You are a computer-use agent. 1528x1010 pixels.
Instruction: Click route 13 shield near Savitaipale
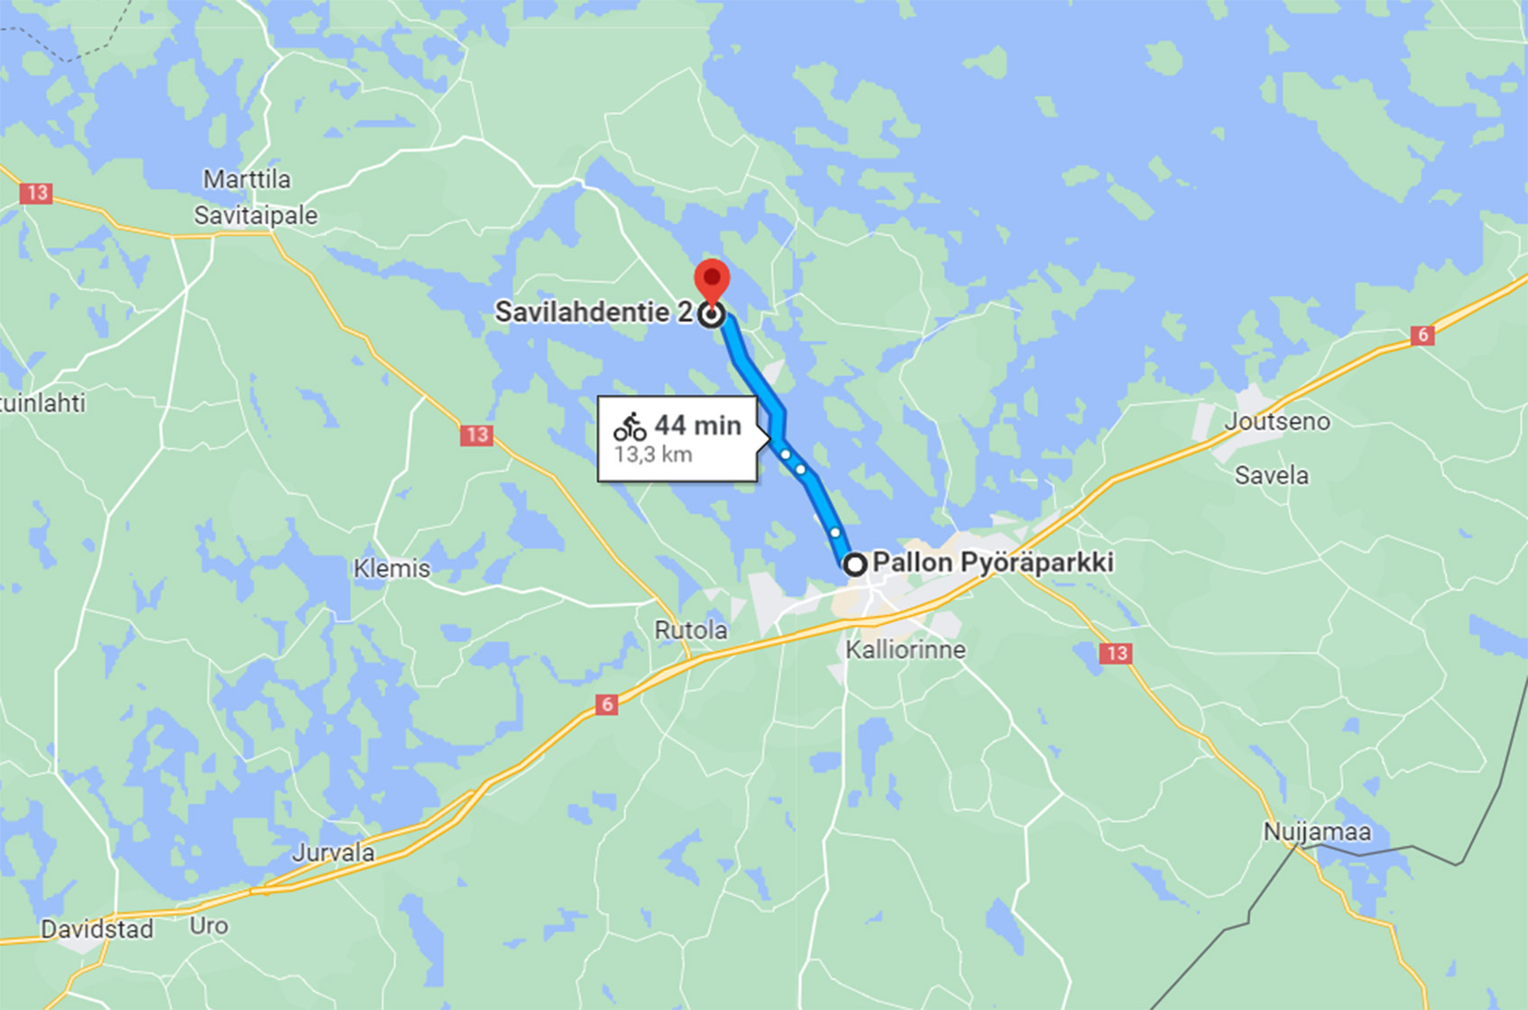(36, 193)
